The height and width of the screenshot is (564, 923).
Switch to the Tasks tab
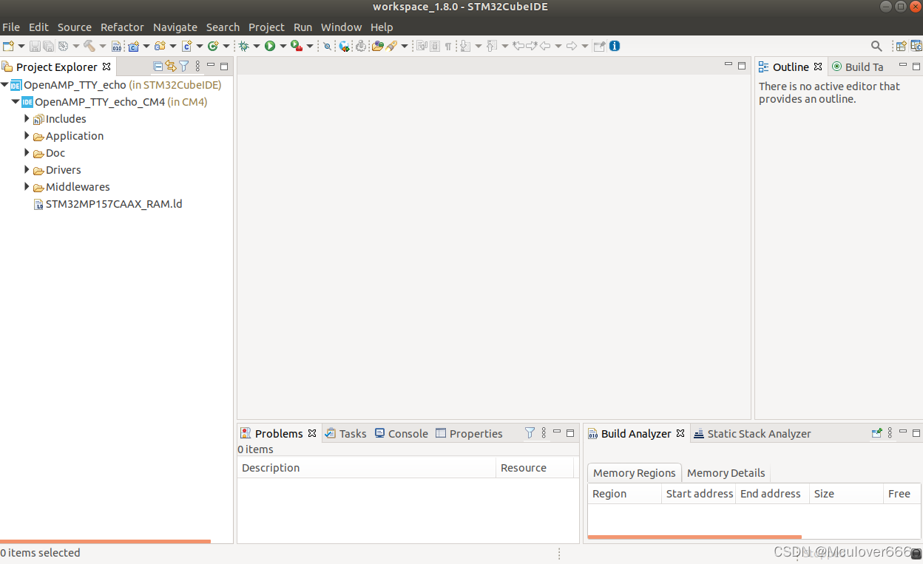point(345,433)
